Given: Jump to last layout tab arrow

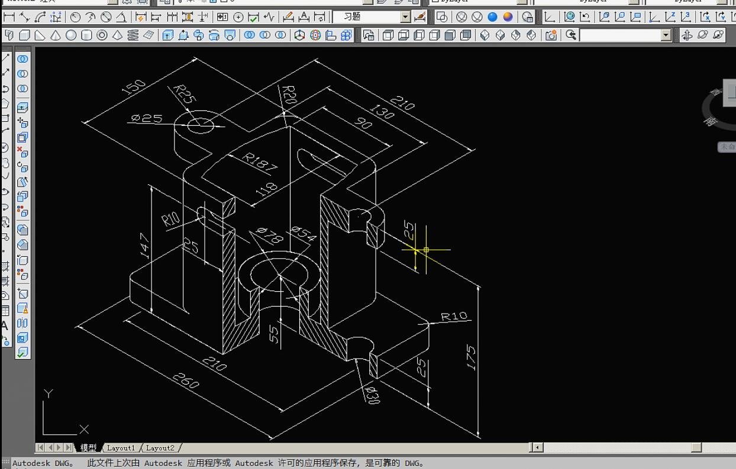Looking at the screenshot, I should [x=69, y=448].
